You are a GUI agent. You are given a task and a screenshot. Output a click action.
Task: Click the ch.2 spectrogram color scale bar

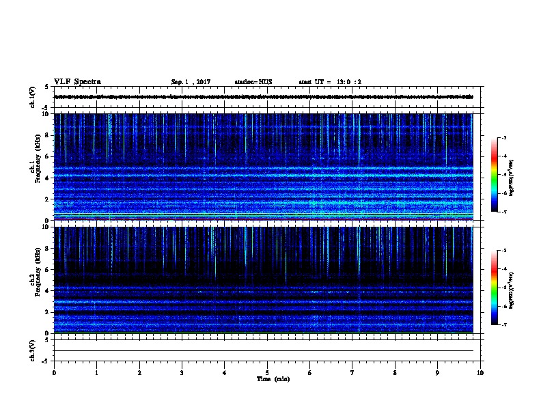point(494,288)
